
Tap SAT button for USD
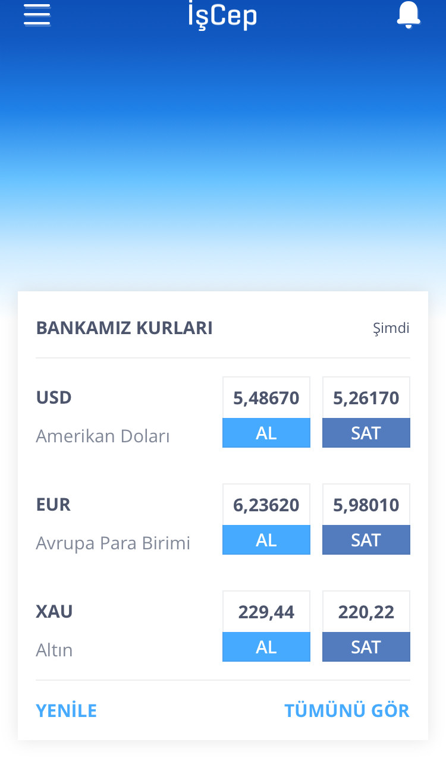366,433
